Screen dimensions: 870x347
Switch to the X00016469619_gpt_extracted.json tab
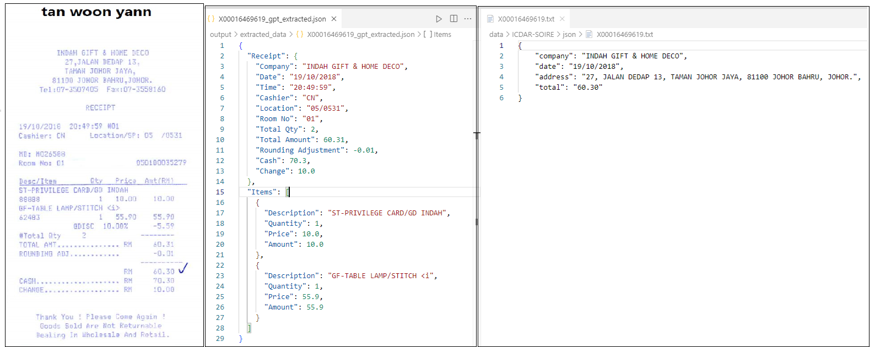coord(272,19)
